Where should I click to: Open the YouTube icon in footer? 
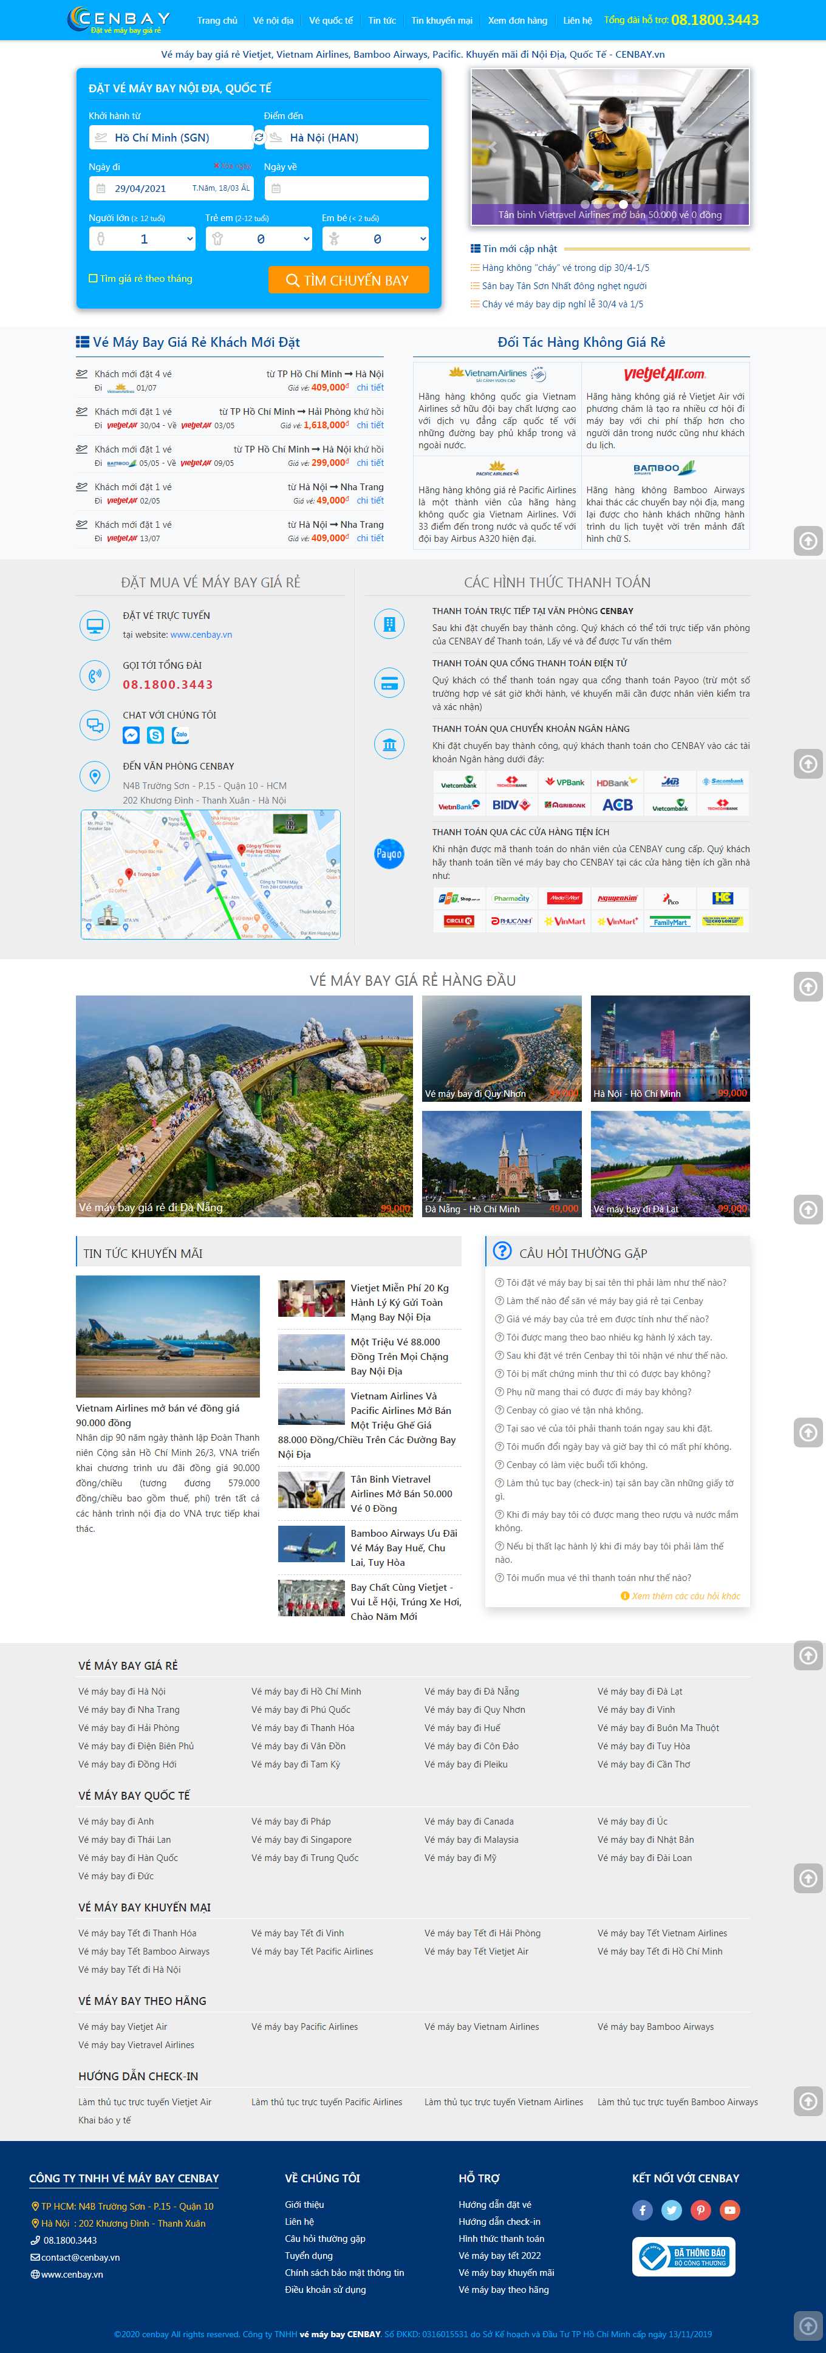tap(729, 2210)
